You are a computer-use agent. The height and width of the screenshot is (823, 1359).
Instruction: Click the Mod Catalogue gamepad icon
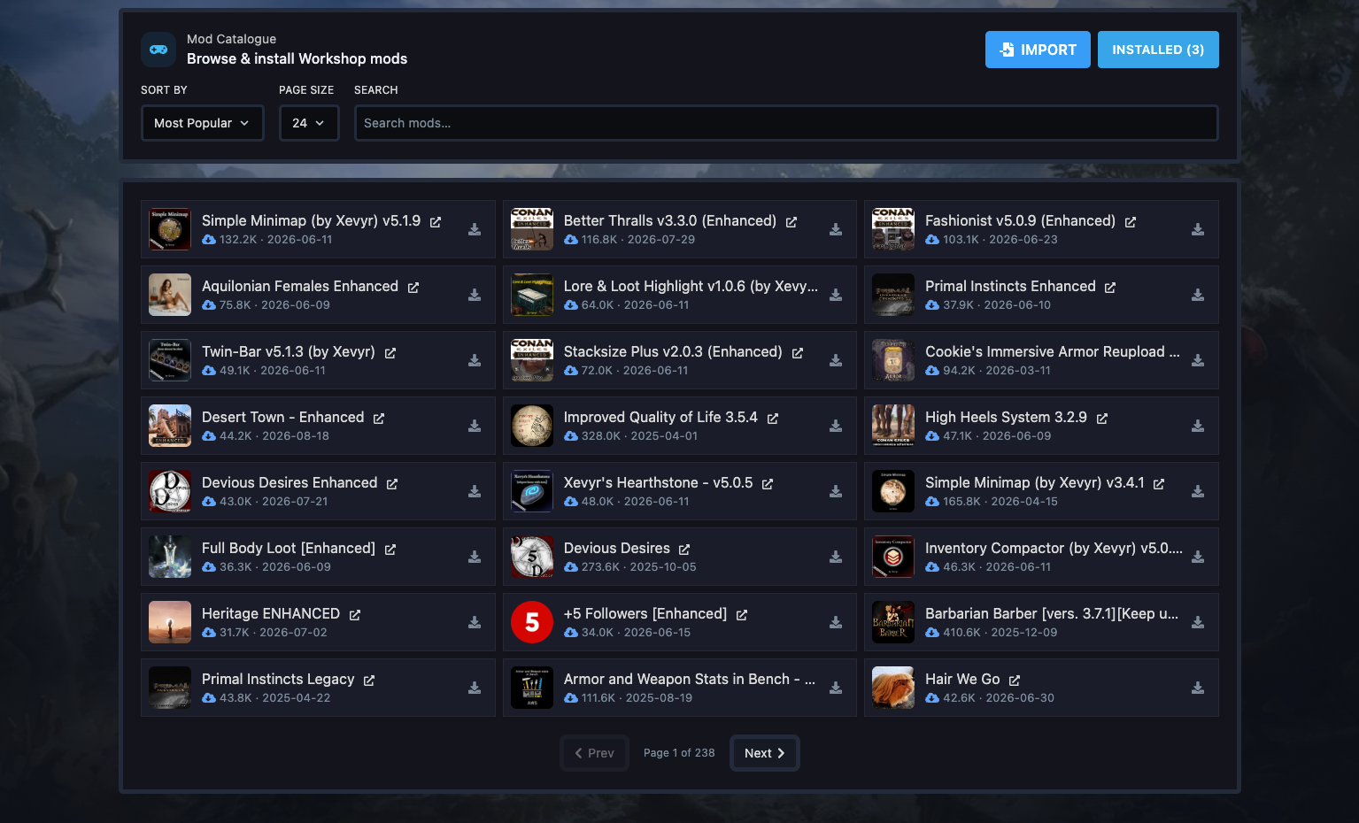click(x=158, y=50)
